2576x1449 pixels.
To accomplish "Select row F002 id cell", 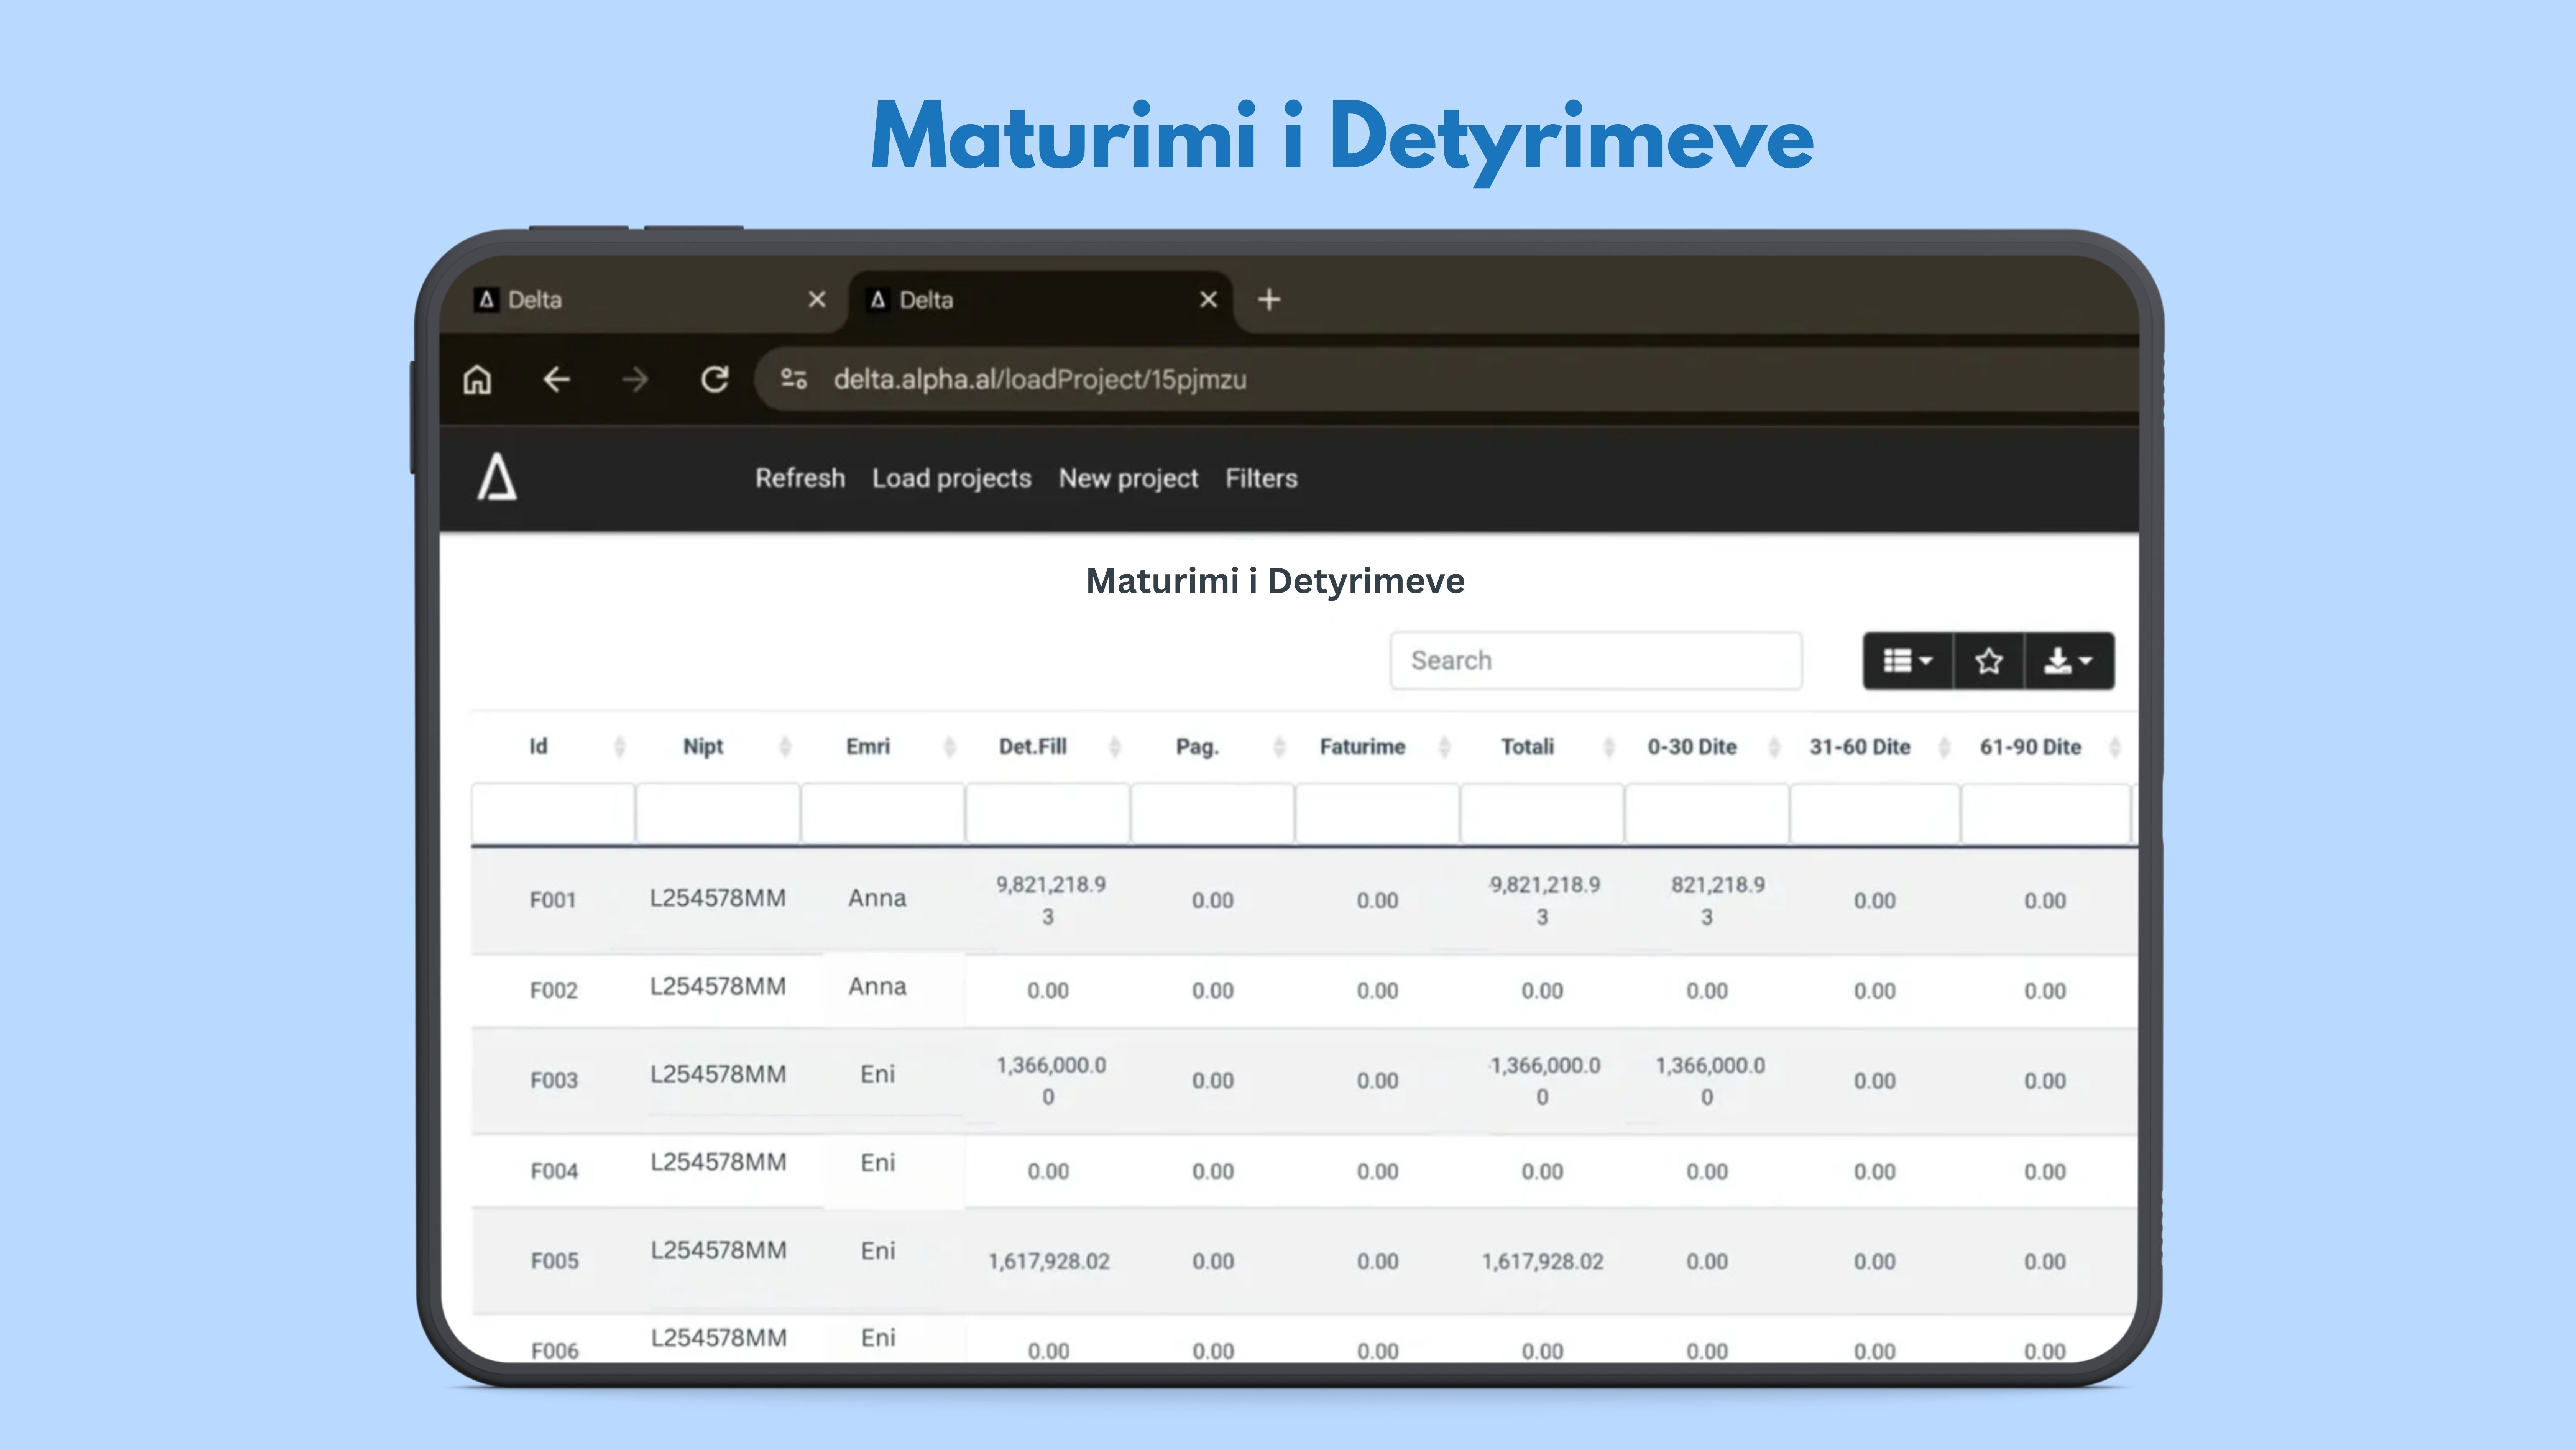I will point(554,990).
